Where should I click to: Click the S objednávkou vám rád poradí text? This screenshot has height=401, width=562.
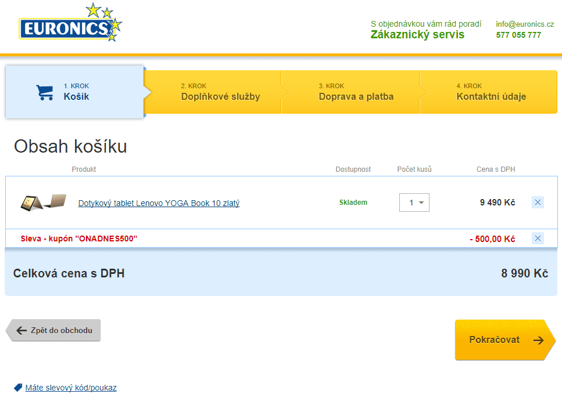[426, 24]
